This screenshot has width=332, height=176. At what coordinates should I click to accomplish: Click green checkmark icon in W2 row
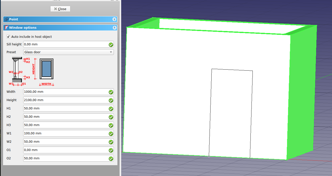coord(111,142)
